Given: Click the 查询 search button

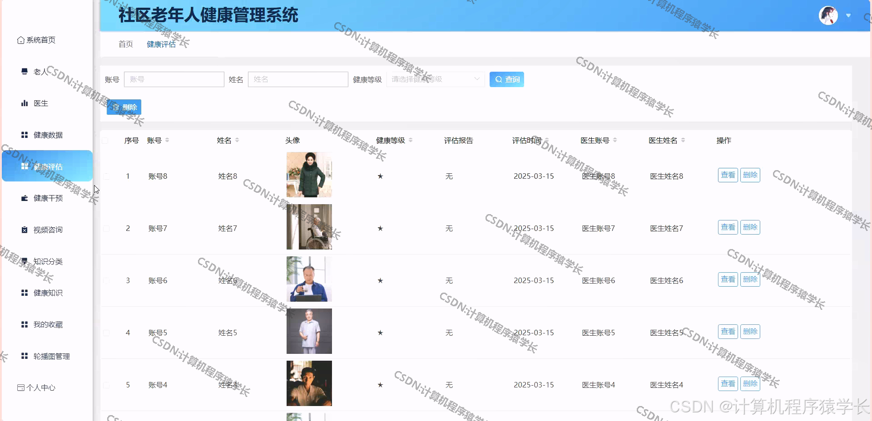Looking at the screenshot, I should (x=507, y=79).
